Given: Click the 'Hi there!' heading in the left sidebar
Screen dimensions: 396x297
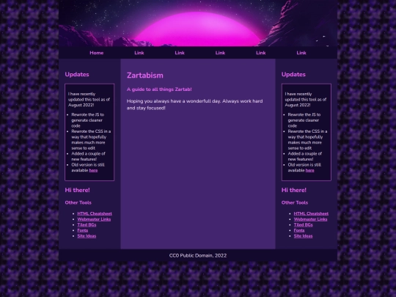Looking at the screenshot, I should pyautogui.click(x=77, y=190).
